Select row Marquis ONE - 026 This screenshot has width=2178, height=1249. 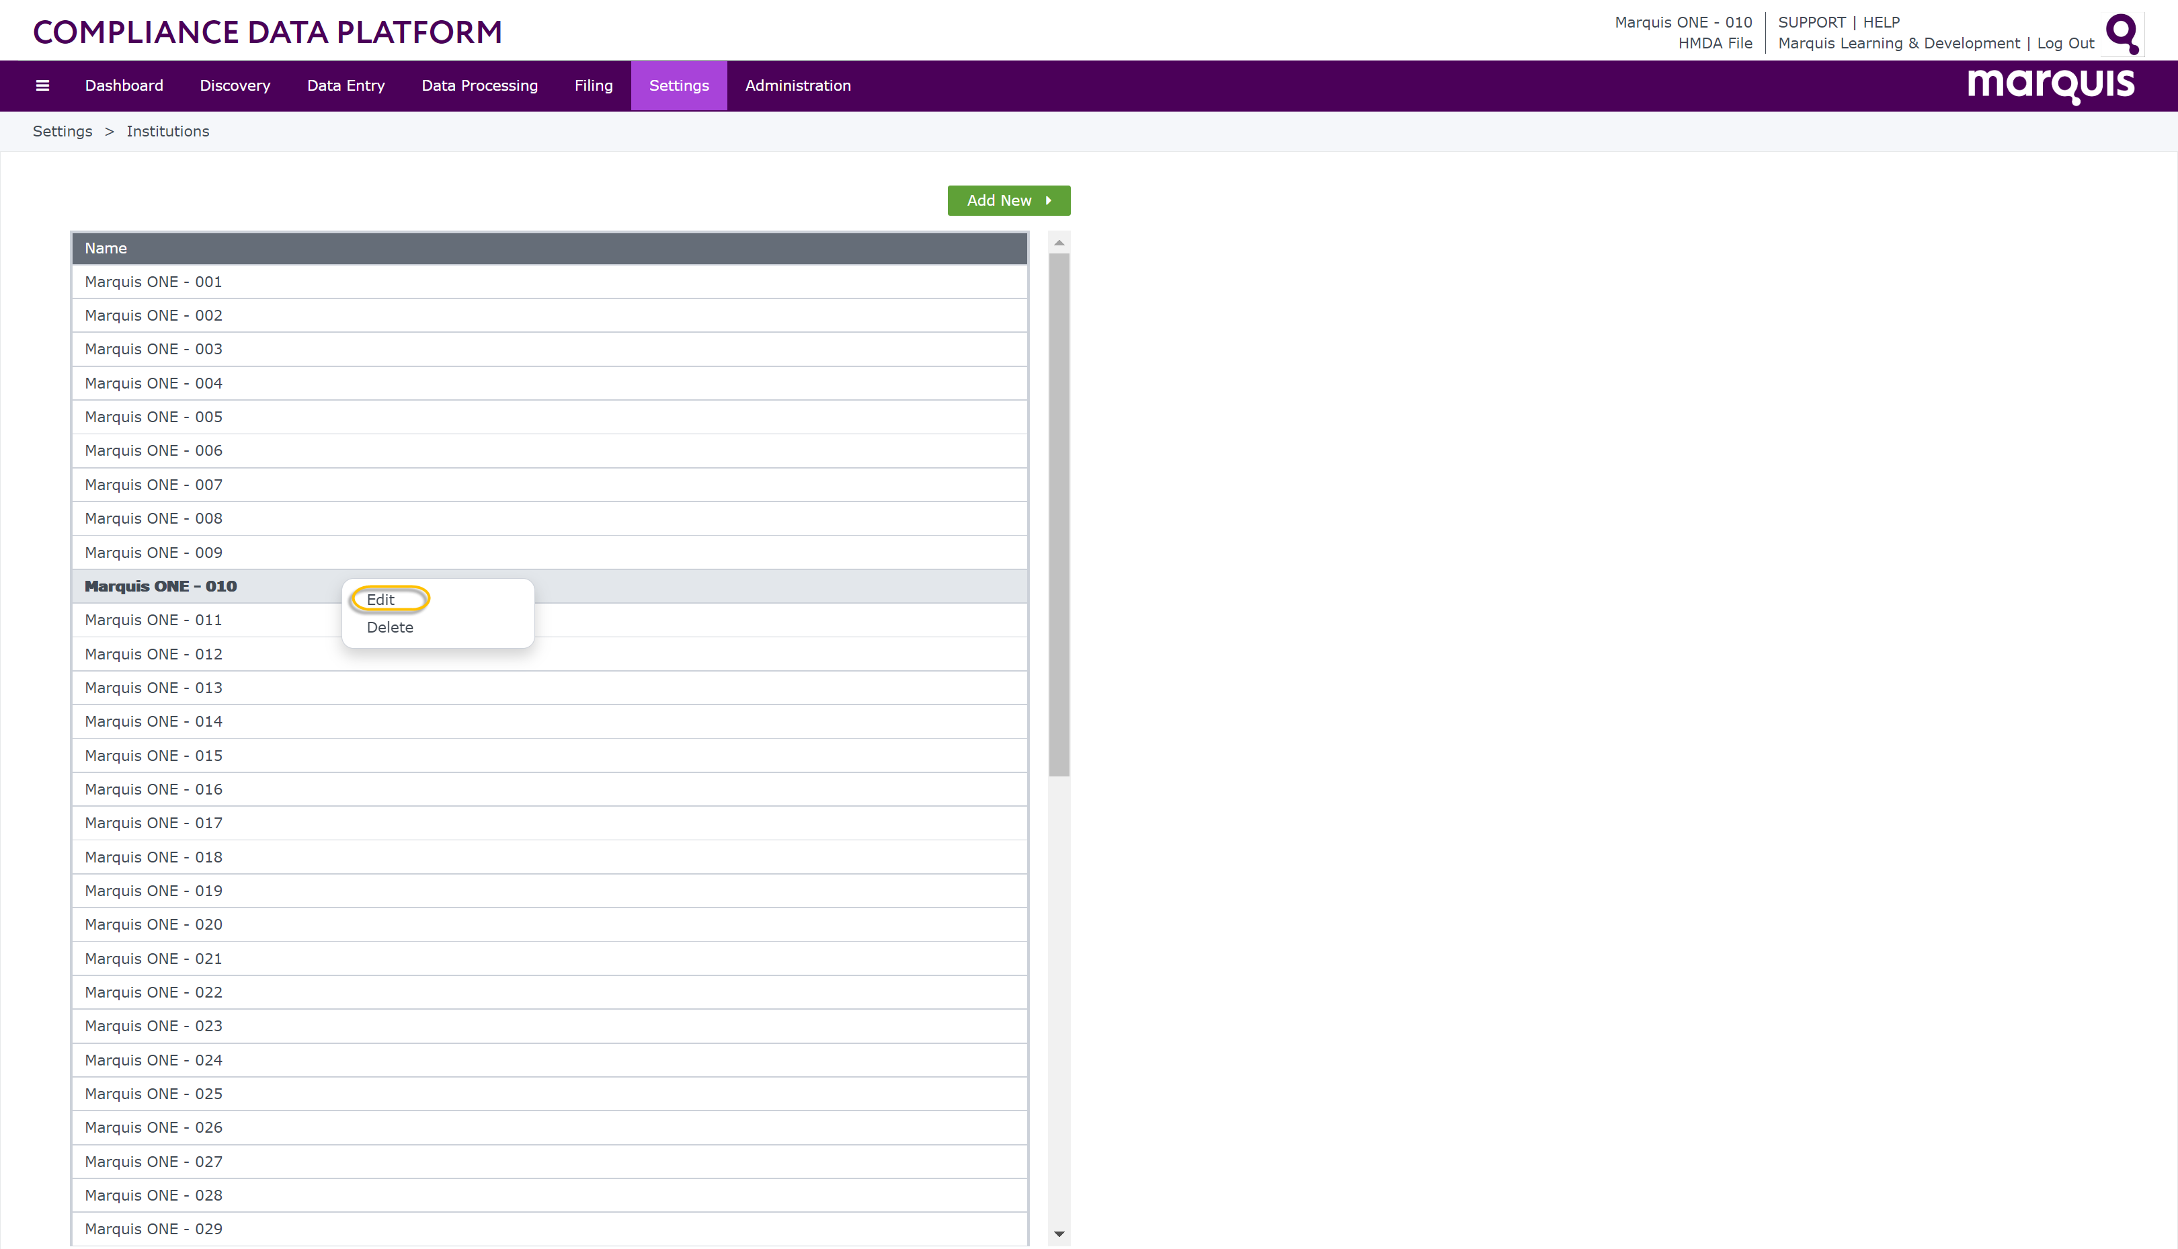point(550,1128)
